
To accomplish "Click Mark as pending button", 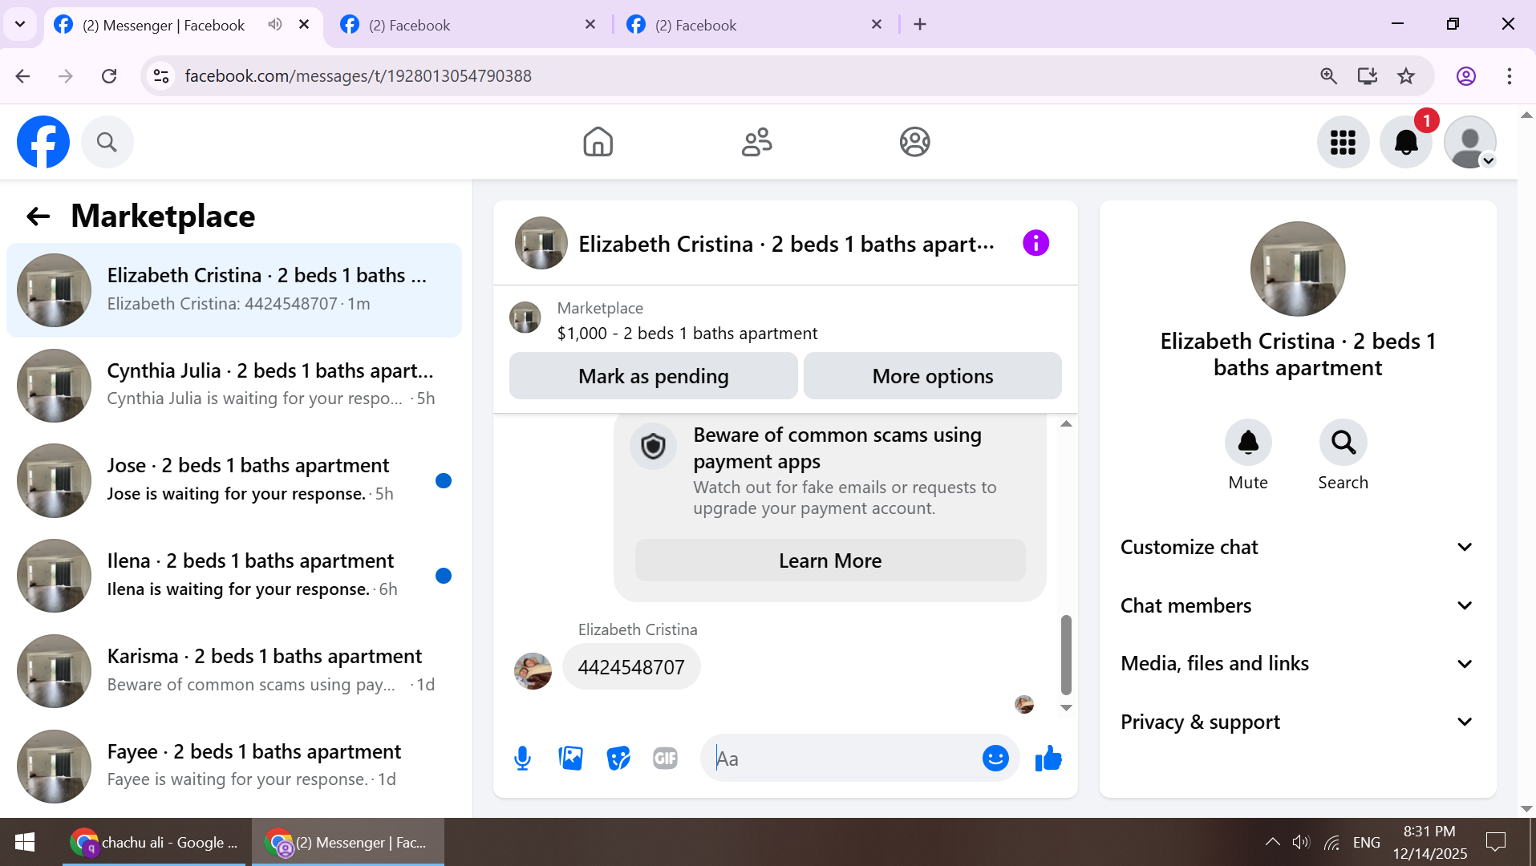I will pos(653,376).
